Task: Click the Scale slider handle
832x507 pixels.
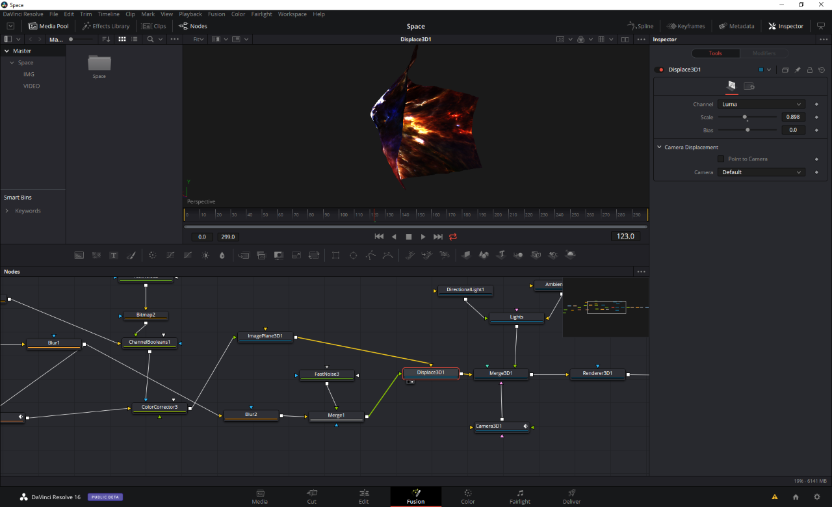Action: click(x=745, y=117)
